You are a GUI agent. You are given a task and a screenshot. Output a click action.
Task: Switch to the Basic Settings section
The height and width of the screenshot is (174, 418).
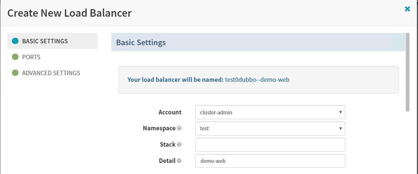click(x=45, y=41)
